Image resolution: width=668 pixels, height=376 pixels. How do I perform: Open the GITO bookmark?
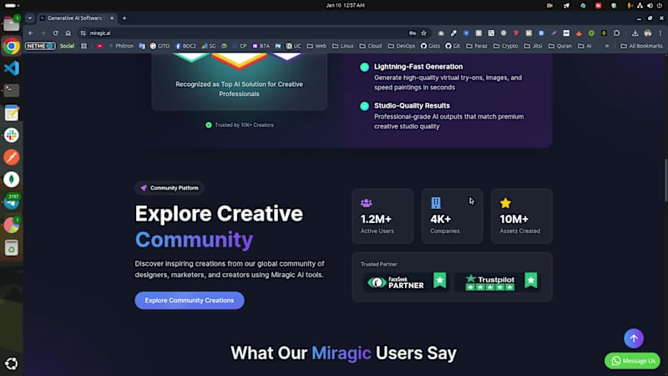[159, 46]
